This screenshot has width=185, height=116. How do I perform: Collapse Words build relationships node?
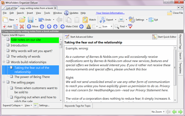(4, 62)
